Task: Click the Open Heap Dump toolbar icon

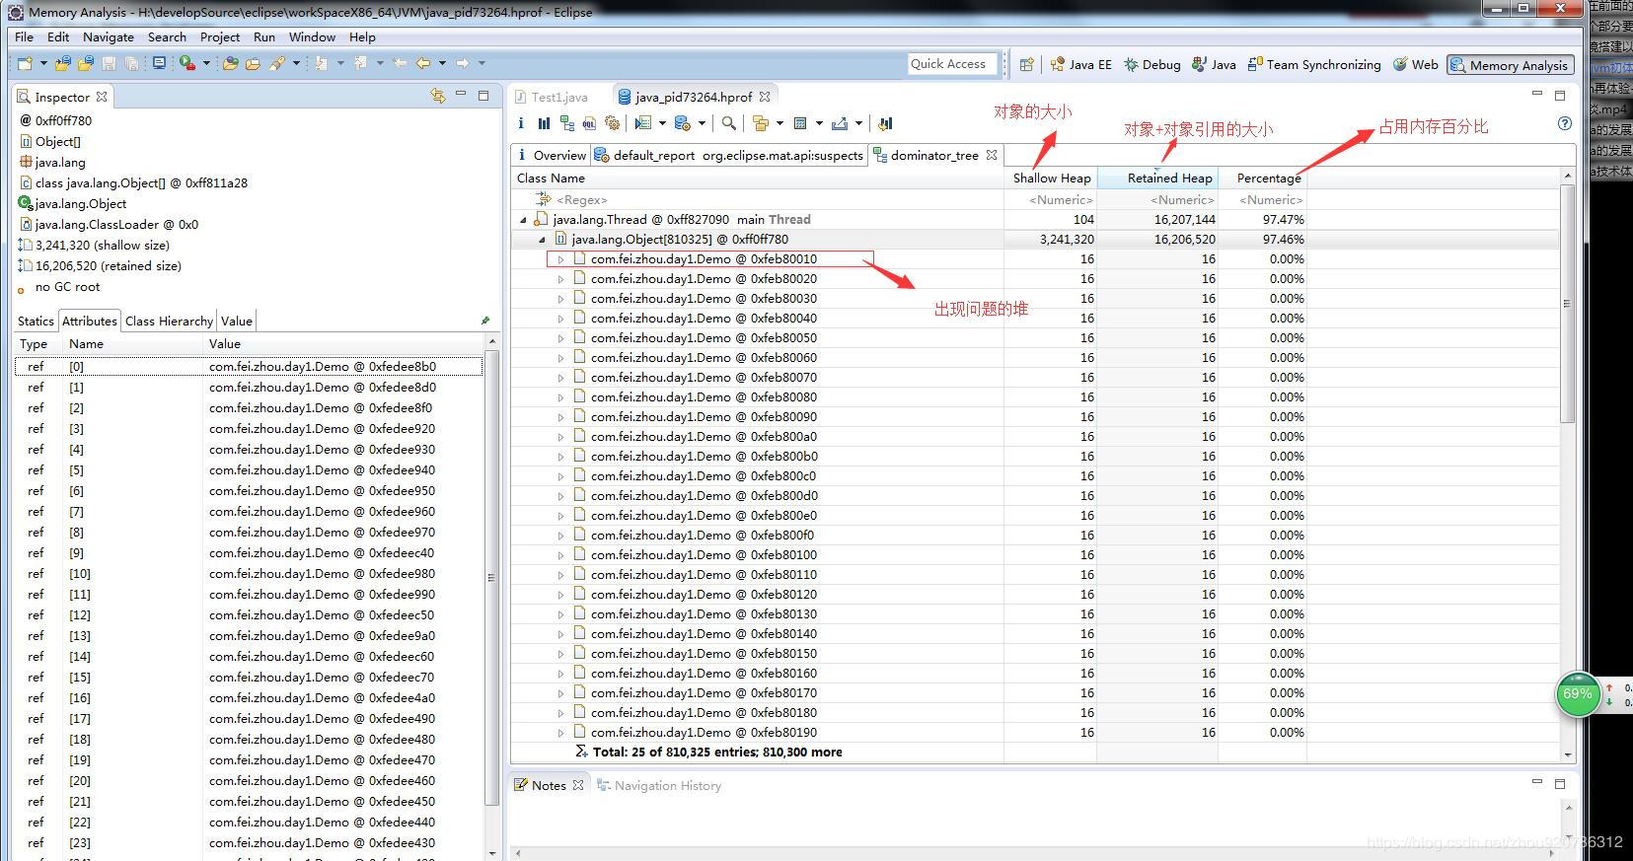Action: tap(86, 63)
